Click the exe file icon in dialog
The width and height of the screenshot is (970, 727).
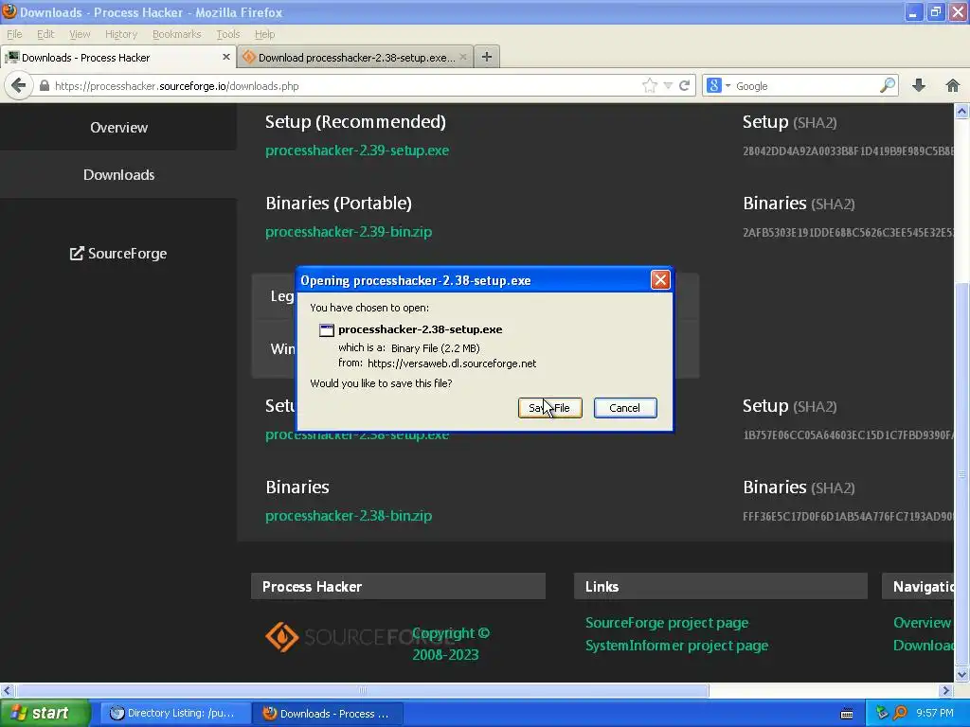pos(326,330)
